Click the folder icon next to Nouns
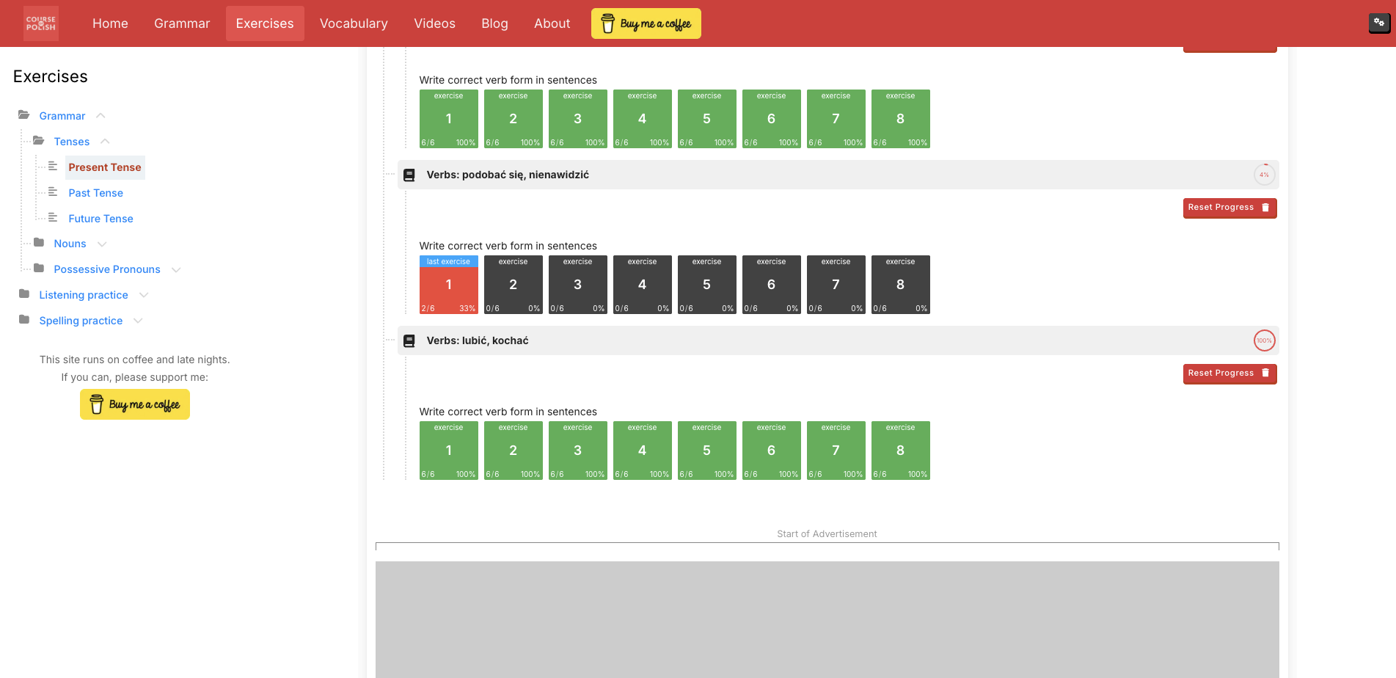Screen dimensions: 1396x678 click(39, 243)
